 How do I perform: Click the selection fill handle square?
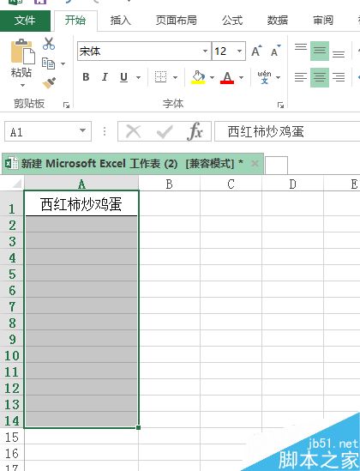(138, 427)
